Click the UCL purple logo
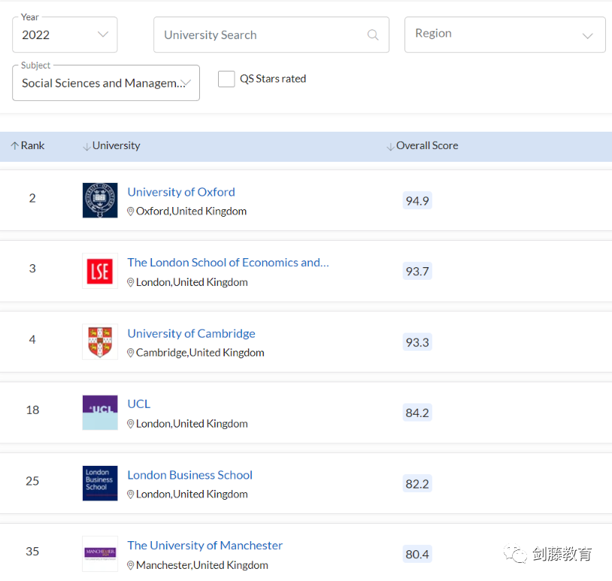The height and width of the screenshot is (581, 612). click(100, 412)
